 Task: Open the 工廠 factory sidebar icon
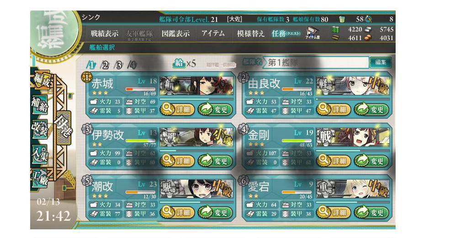(x=40, y=177)
